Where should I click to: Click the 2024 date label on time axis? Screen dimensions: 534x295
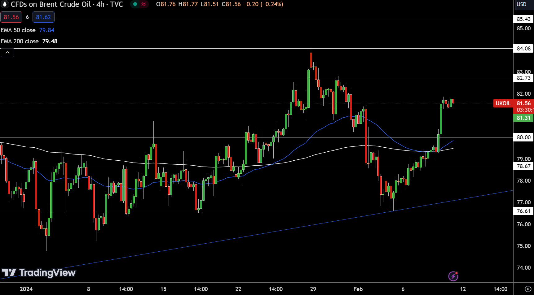click(x=26, y=289)
